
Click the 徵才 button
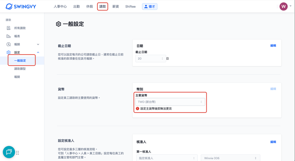(x=150, y=7)
